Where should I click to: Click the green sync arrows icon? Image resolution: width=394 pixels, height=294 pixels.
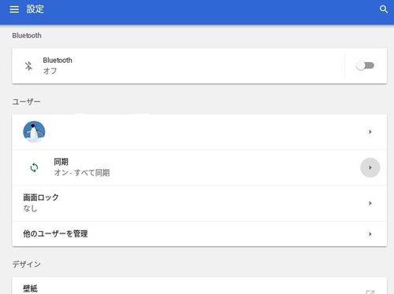(x=34, y=167)
